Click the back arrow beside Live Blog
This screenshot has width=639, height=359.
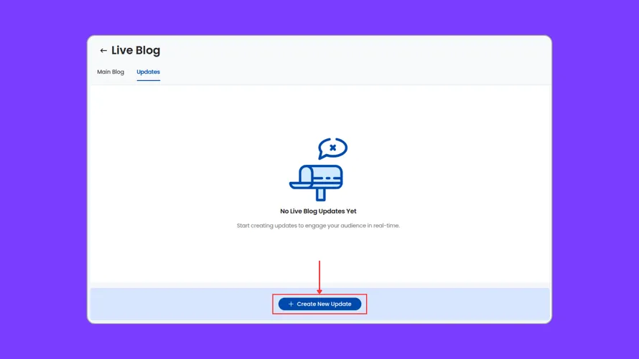coord(103,51)
